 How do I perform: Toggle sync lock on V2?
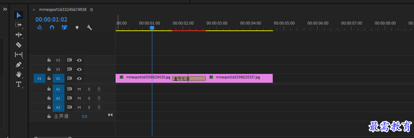click(x=70, y=69)
